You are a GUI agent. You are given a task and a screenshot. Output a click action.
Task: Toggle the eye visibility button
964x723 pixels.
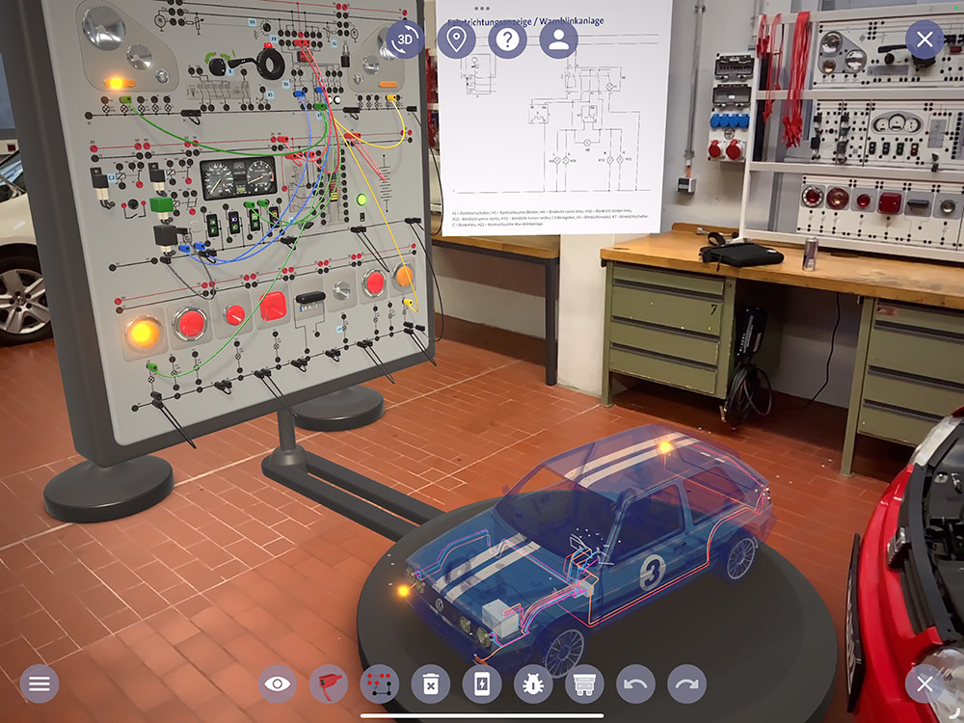point(278,684)
